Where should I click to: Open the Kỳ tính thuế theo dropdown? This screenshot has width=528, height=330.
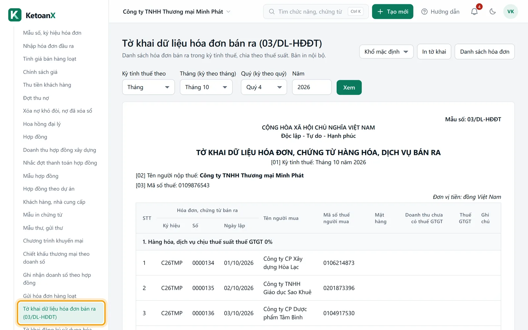pyautogui.click(x=148, y=87)
